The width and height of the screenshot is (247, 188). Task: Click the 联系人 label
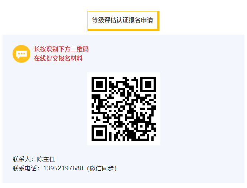coord(21,159)
